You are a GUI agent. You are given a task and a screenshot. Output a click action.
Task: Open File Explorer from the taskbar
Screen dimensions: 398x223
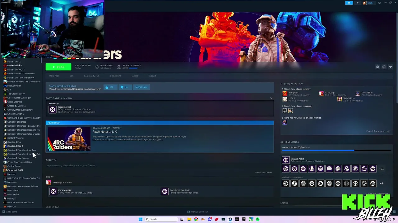coord(189,219)
